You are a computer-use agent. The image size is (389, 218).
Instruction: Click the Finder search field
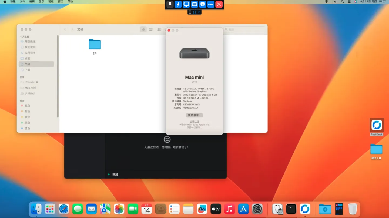tap(246, 29)
